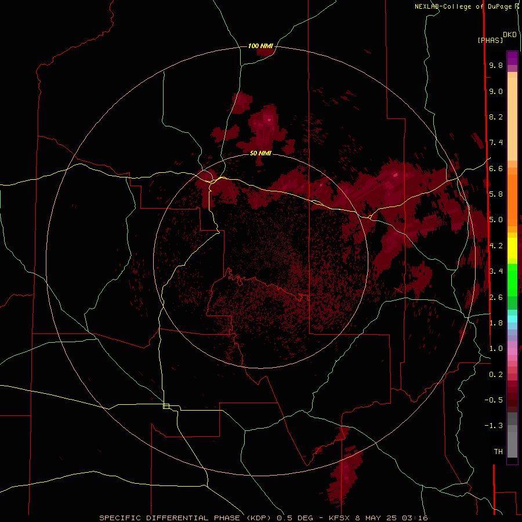Click the 8.2 value on color scale

(x=496, y=117)
